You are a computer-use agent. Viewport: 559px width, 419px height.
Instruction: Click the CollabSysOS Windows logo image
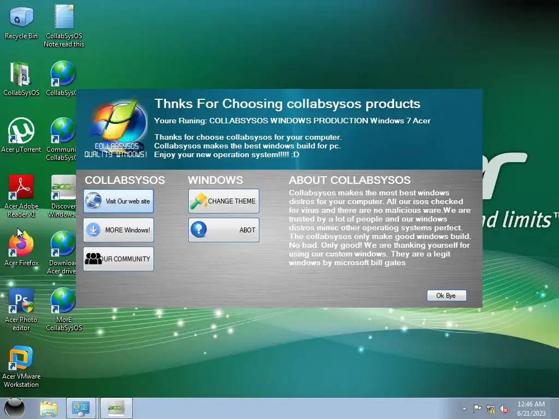[x=117, y=129]
